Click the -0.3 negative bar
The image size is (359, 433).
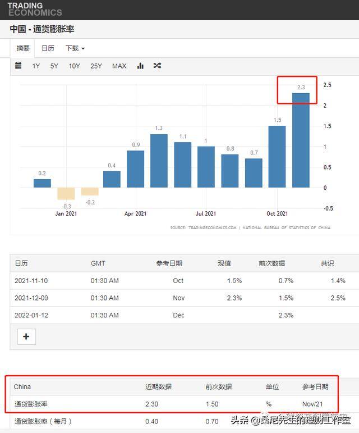click(x=66, y=194)
